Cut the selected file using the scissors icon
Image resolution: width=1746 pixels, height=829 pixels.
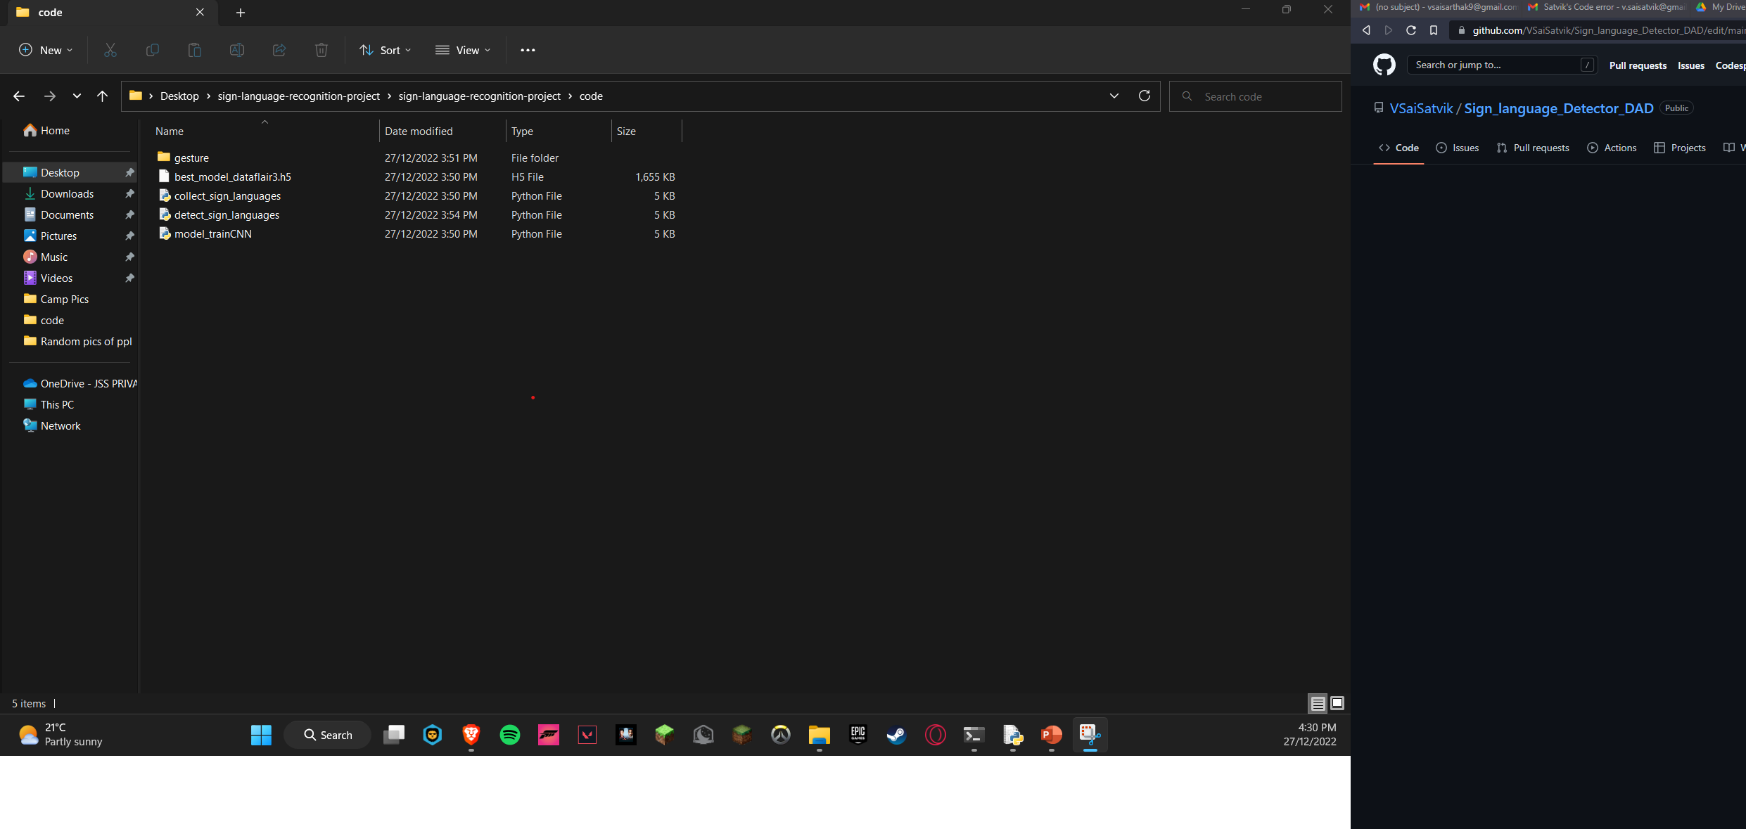pyautogui.click(x=110, y=50)
